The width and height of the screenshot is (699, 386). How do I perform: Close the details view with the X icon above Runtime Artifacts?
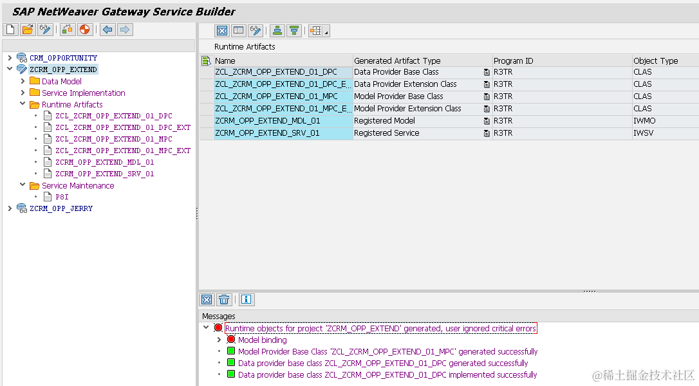[x=222, y=31]
